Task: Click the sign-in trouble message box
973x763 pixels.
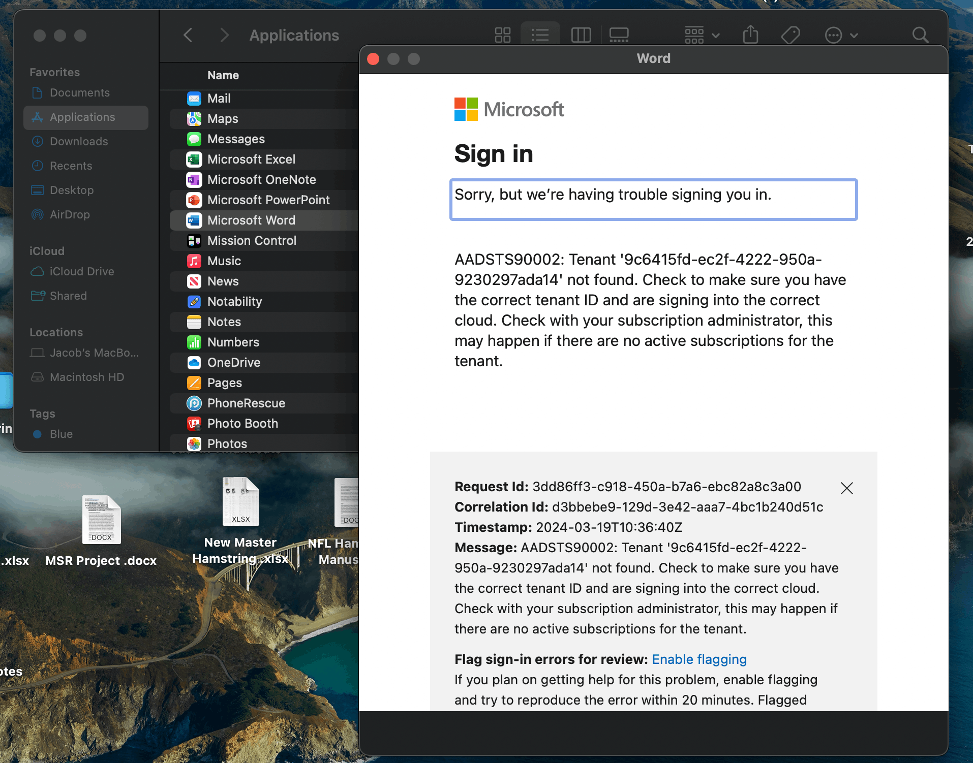Action: pyautogui.click(x=653, y=200)
